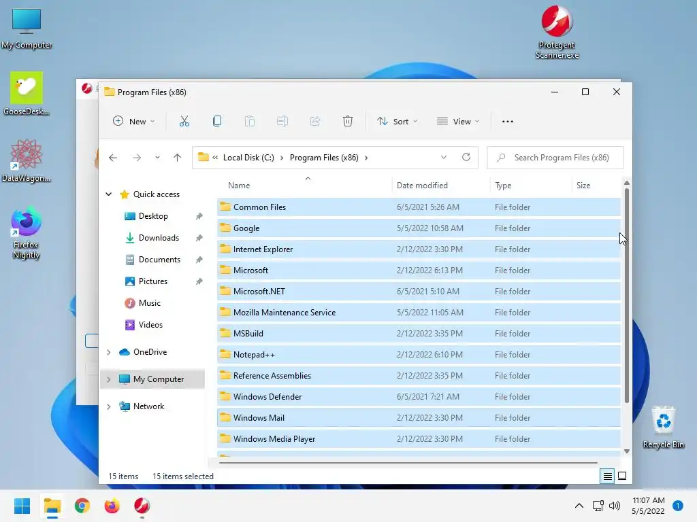Select the Firefox Nightly desktop shortcut

click(x=27, y=232)
